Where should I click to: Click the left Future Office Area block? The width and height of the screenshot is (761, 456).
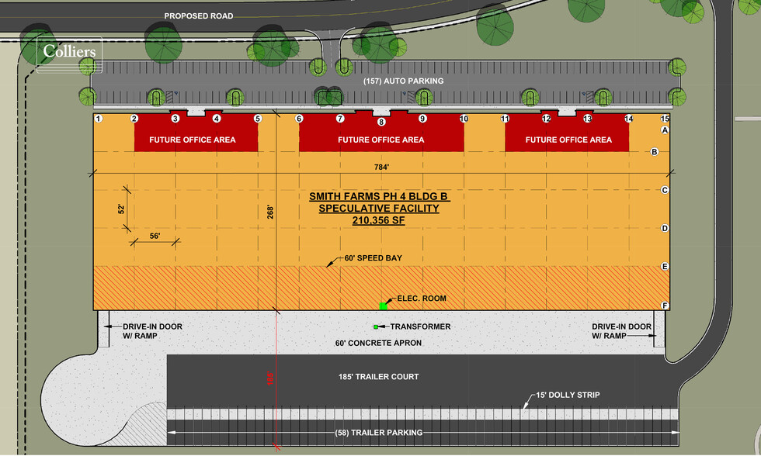(x=196, y=132)
